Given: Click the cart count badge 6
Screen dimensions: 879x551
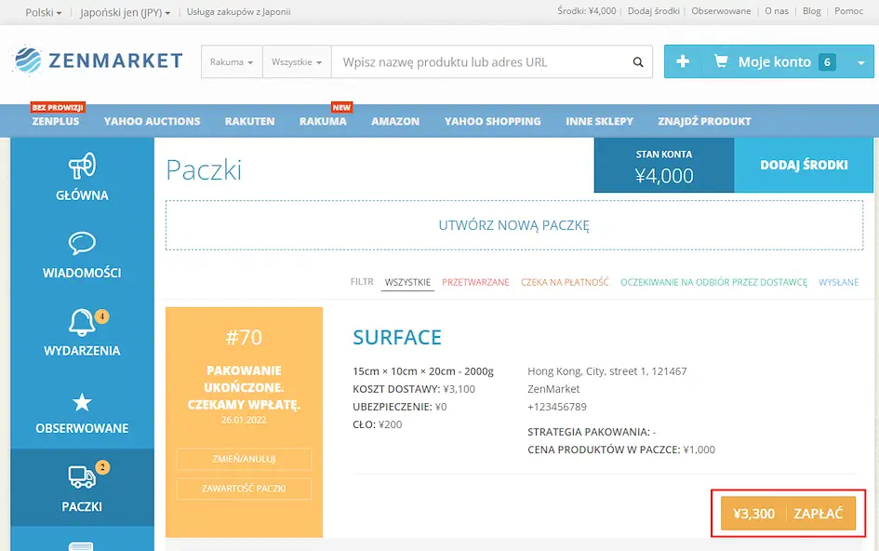Looking at the screenshot, I should [x=827, y=61].
